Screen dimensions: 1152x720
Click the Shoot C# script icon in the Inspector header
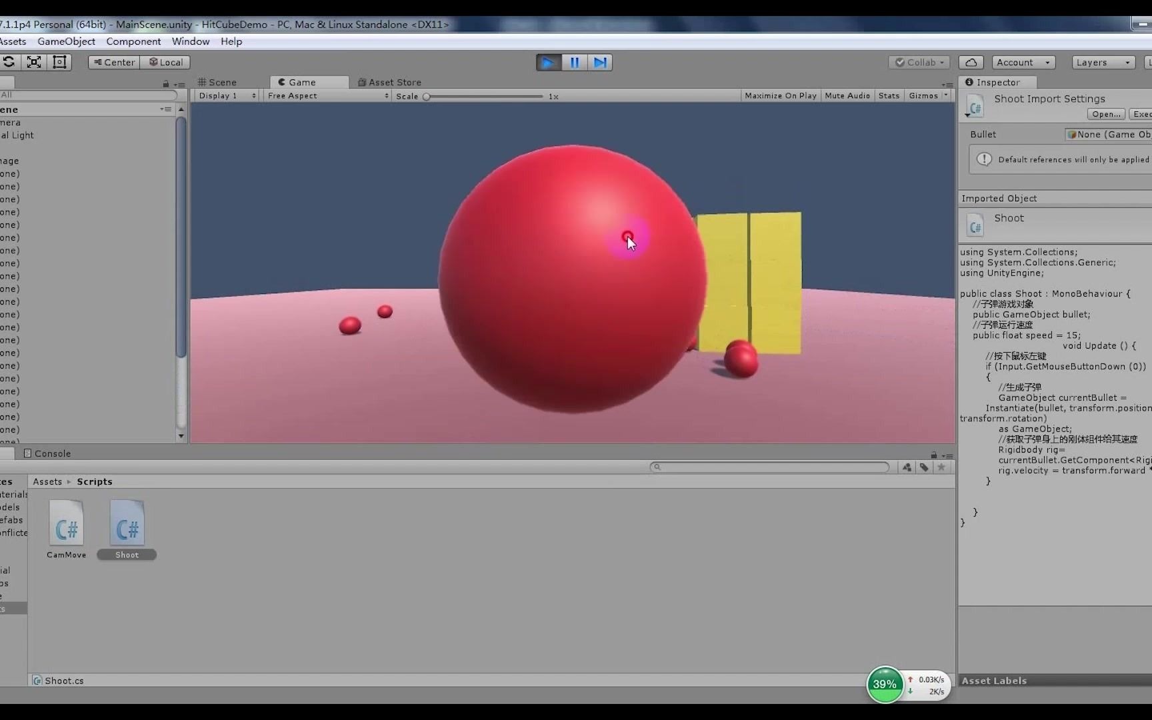[x=975, y=107]
